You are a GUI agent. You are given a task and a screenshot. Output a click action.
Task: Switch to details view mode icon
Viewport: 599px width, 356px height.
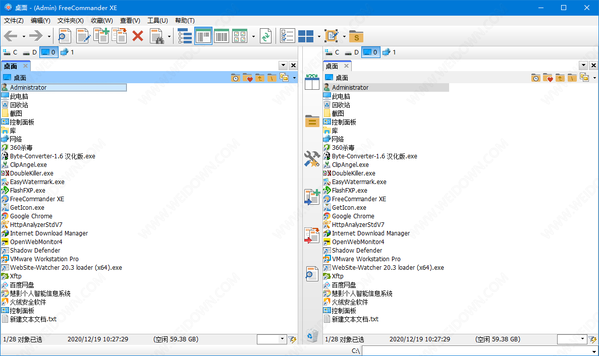click(x=222, y=36)
